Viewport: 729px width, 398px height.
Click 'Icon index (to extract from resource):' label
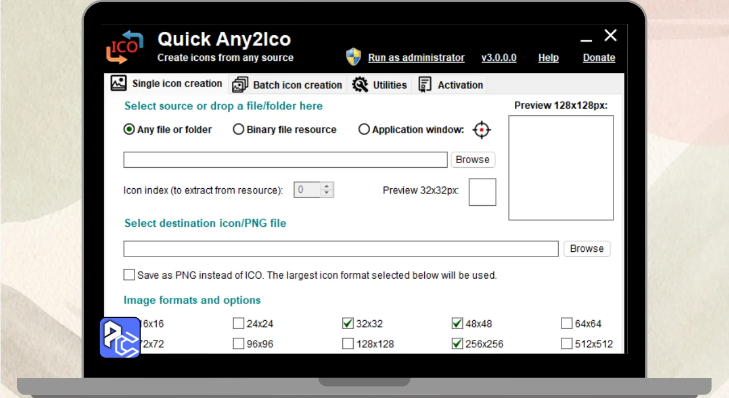(x=203, y=190)
